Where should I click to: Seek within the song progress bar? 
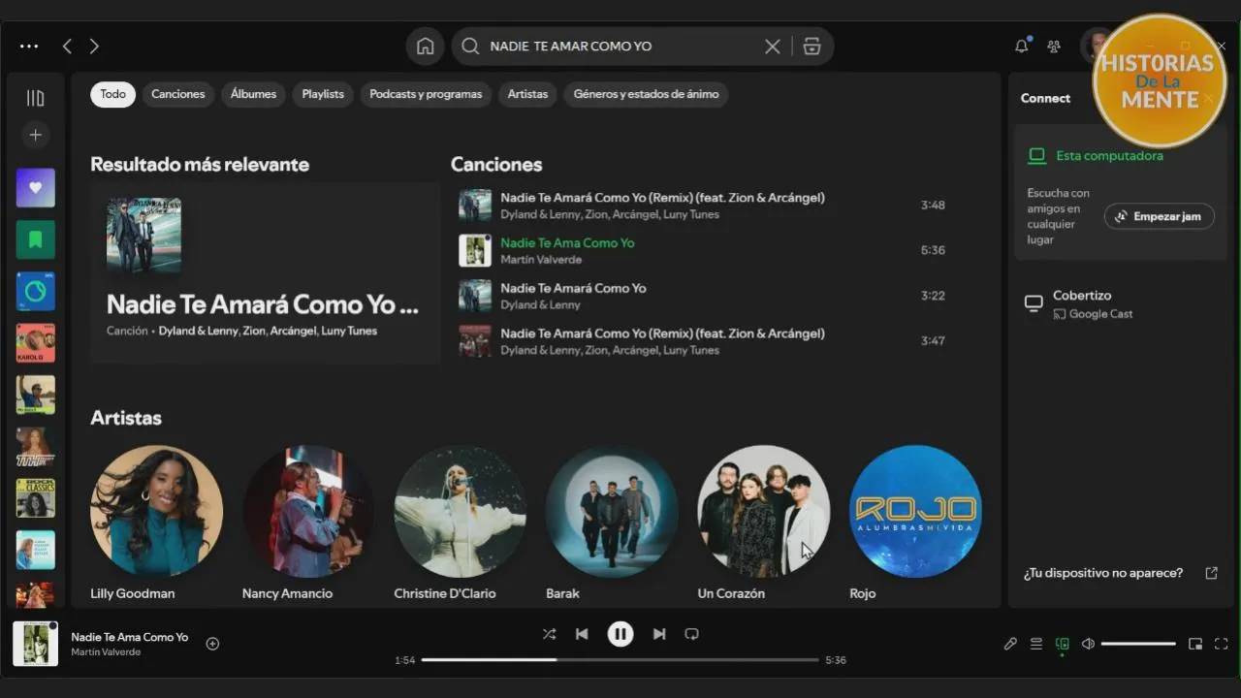(x=620, y=660)
